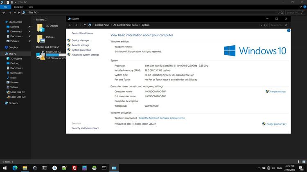Viewport: 307px width, 172px height.
Task: Open Microsoft Edge from the taskbar
Action: [x=15, y=168]
